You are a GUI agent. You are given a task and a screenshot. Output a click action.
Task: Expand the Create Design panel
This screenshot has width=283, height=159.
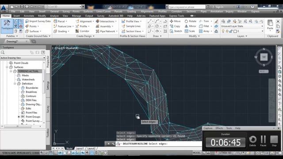(x=85, y=36)
